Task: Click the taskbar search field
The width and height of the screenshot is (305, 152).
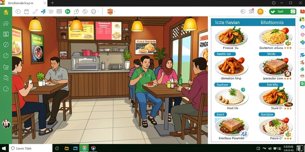Action: click(31, 148)
